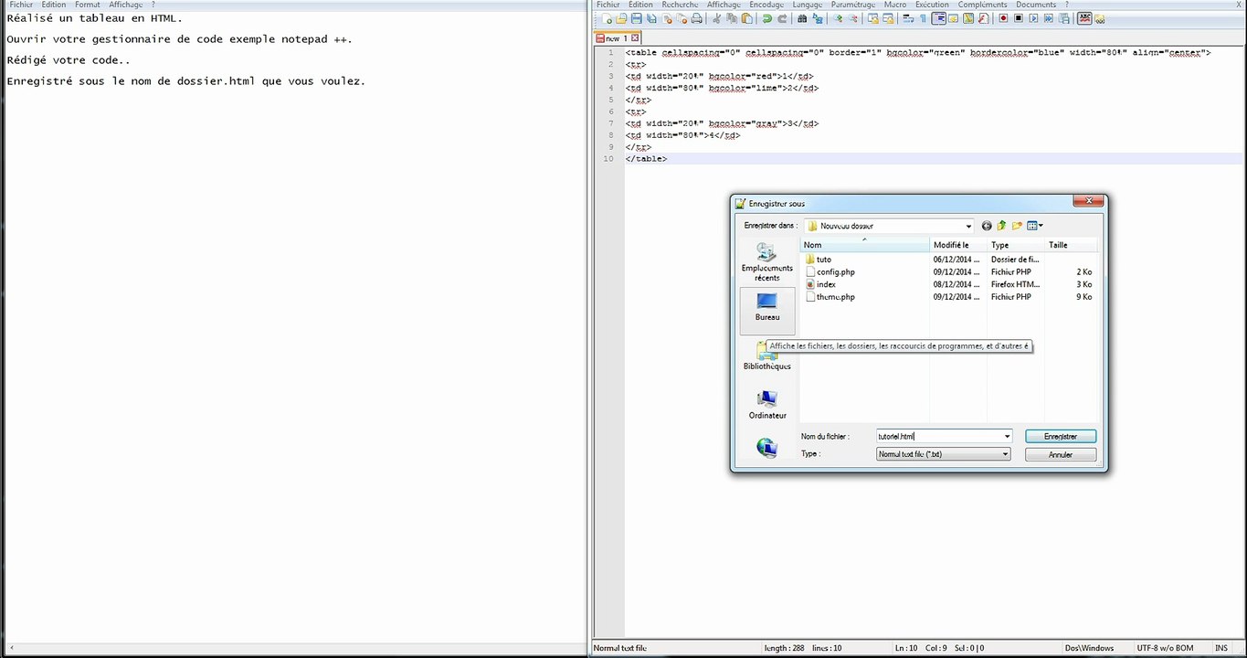Open the Recherche menu in Notepad++
The image size is (1247, 658).
[x=680, y=5]
